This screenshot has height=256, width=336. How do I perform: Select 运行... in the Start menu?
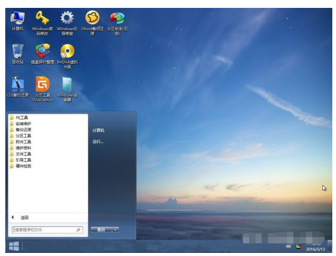coord(98,142)
